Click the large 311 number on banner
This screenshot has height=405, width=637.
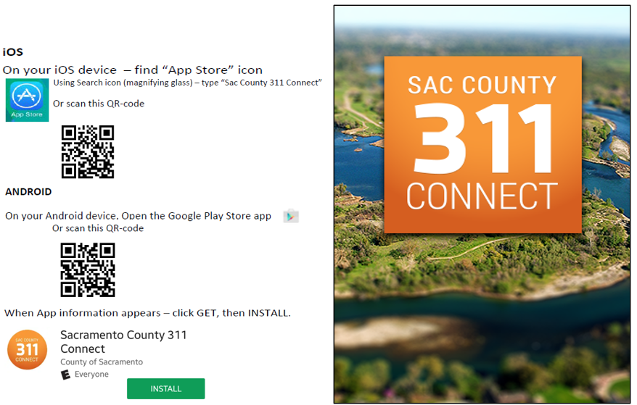click(x=482, y=138)
